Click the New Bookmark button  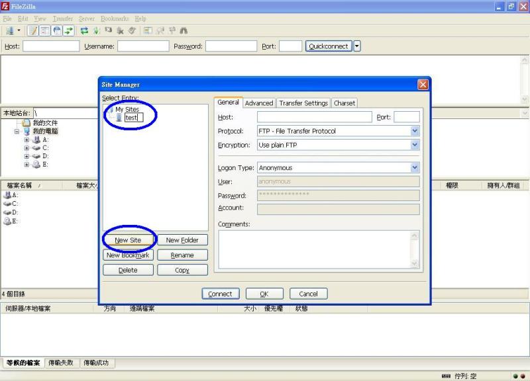[x=128, y=255]
